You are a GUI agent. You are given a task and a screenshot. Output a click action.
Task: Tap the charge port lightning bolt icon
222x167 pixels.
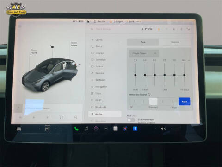(80, 64)
